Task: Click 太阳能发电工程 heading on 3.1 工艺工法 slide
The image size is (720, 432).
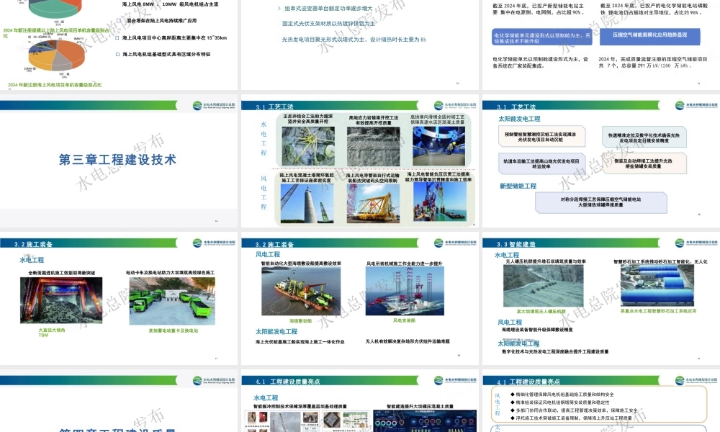Action: 519,119
